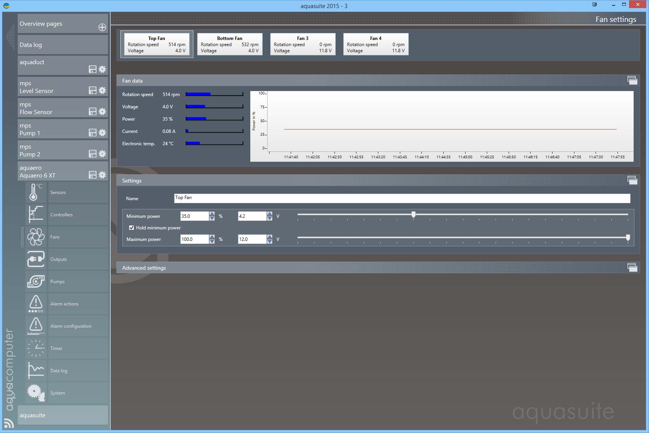649x433 pixels.
Task: Open Data log in top sidebar
Action: click(62, 45)
